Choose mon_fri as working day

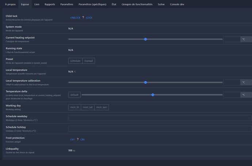[75, 107]
